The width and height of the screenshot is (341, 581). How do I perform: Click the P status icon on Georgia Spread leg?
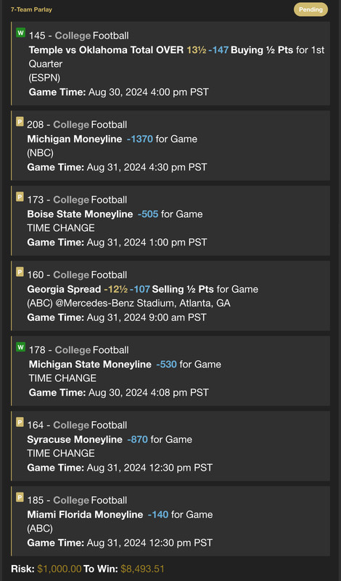pyautogui.click(x=20, y=272)
